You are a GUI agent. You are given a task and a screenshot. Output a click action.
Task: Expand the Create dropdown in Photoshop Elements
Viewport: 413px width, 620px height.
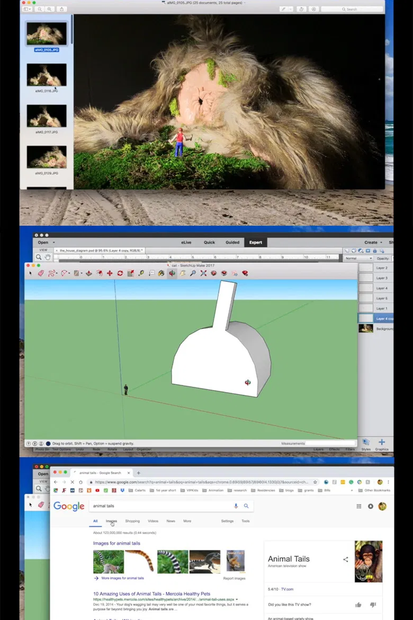pos(373,242)
